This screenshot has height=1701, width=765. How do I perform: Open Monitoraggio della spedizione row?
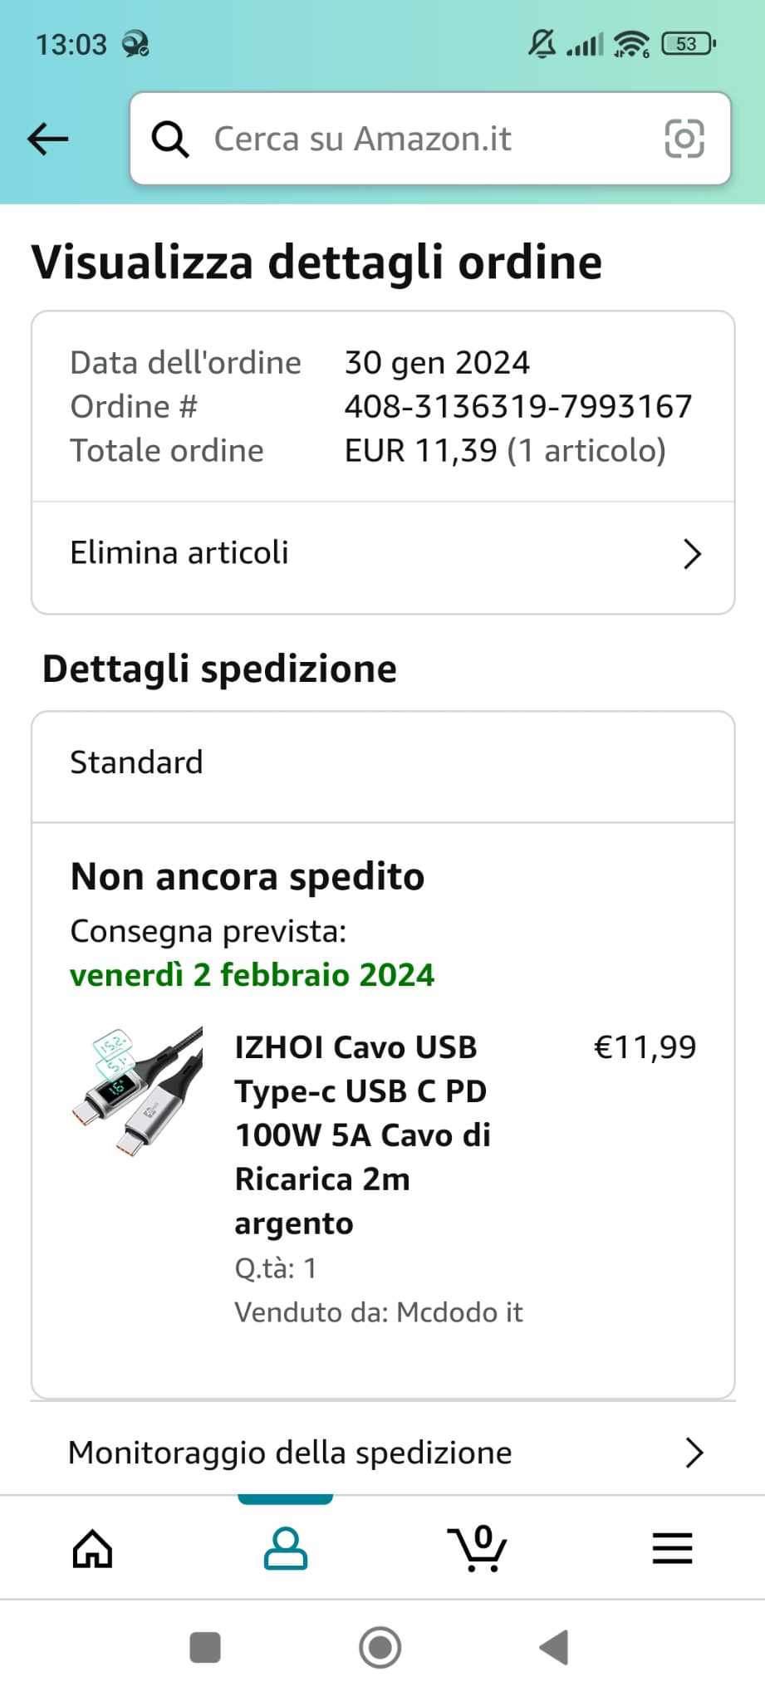383,1452
